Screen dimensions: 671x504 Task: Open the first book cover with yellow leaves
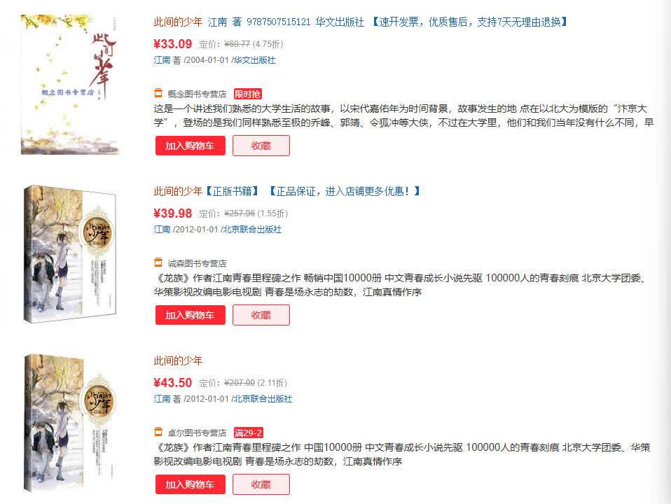[x=70, y=85]
